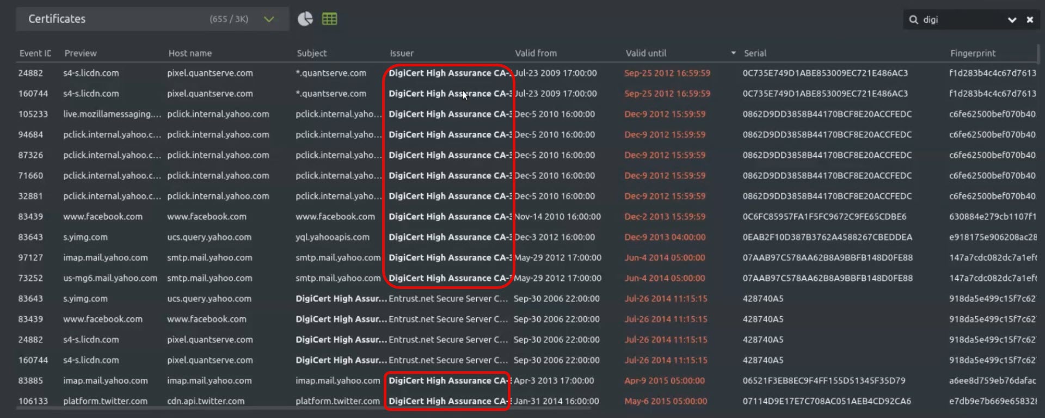Sort by Valid from column header
The width and height of the screenshot is (1045, 418).
tap(536, 53)
